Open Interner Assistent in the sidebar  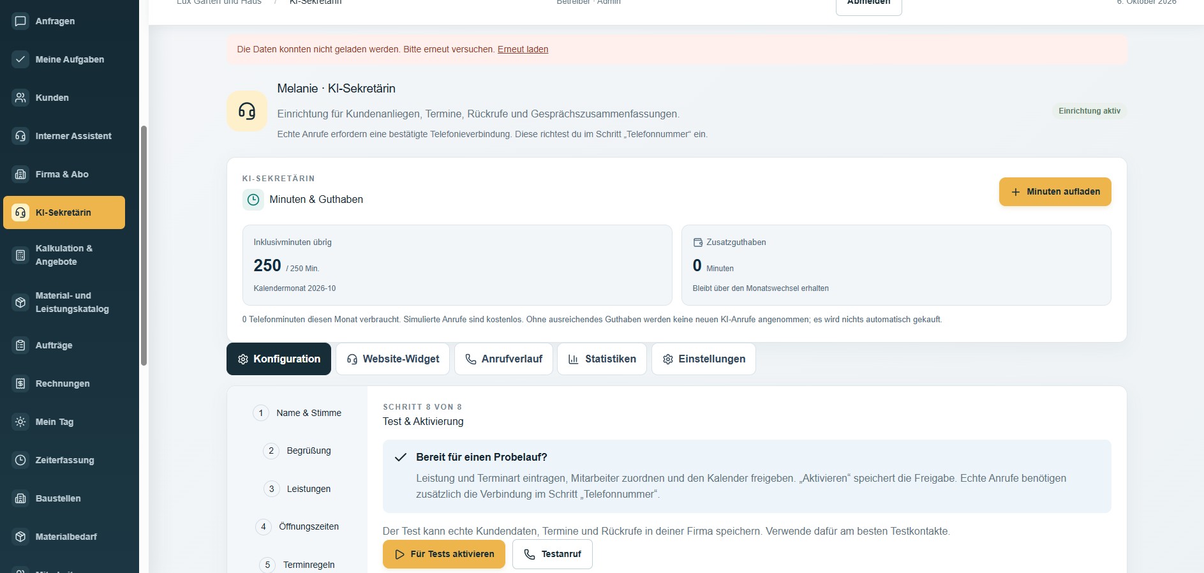point(64,136)
